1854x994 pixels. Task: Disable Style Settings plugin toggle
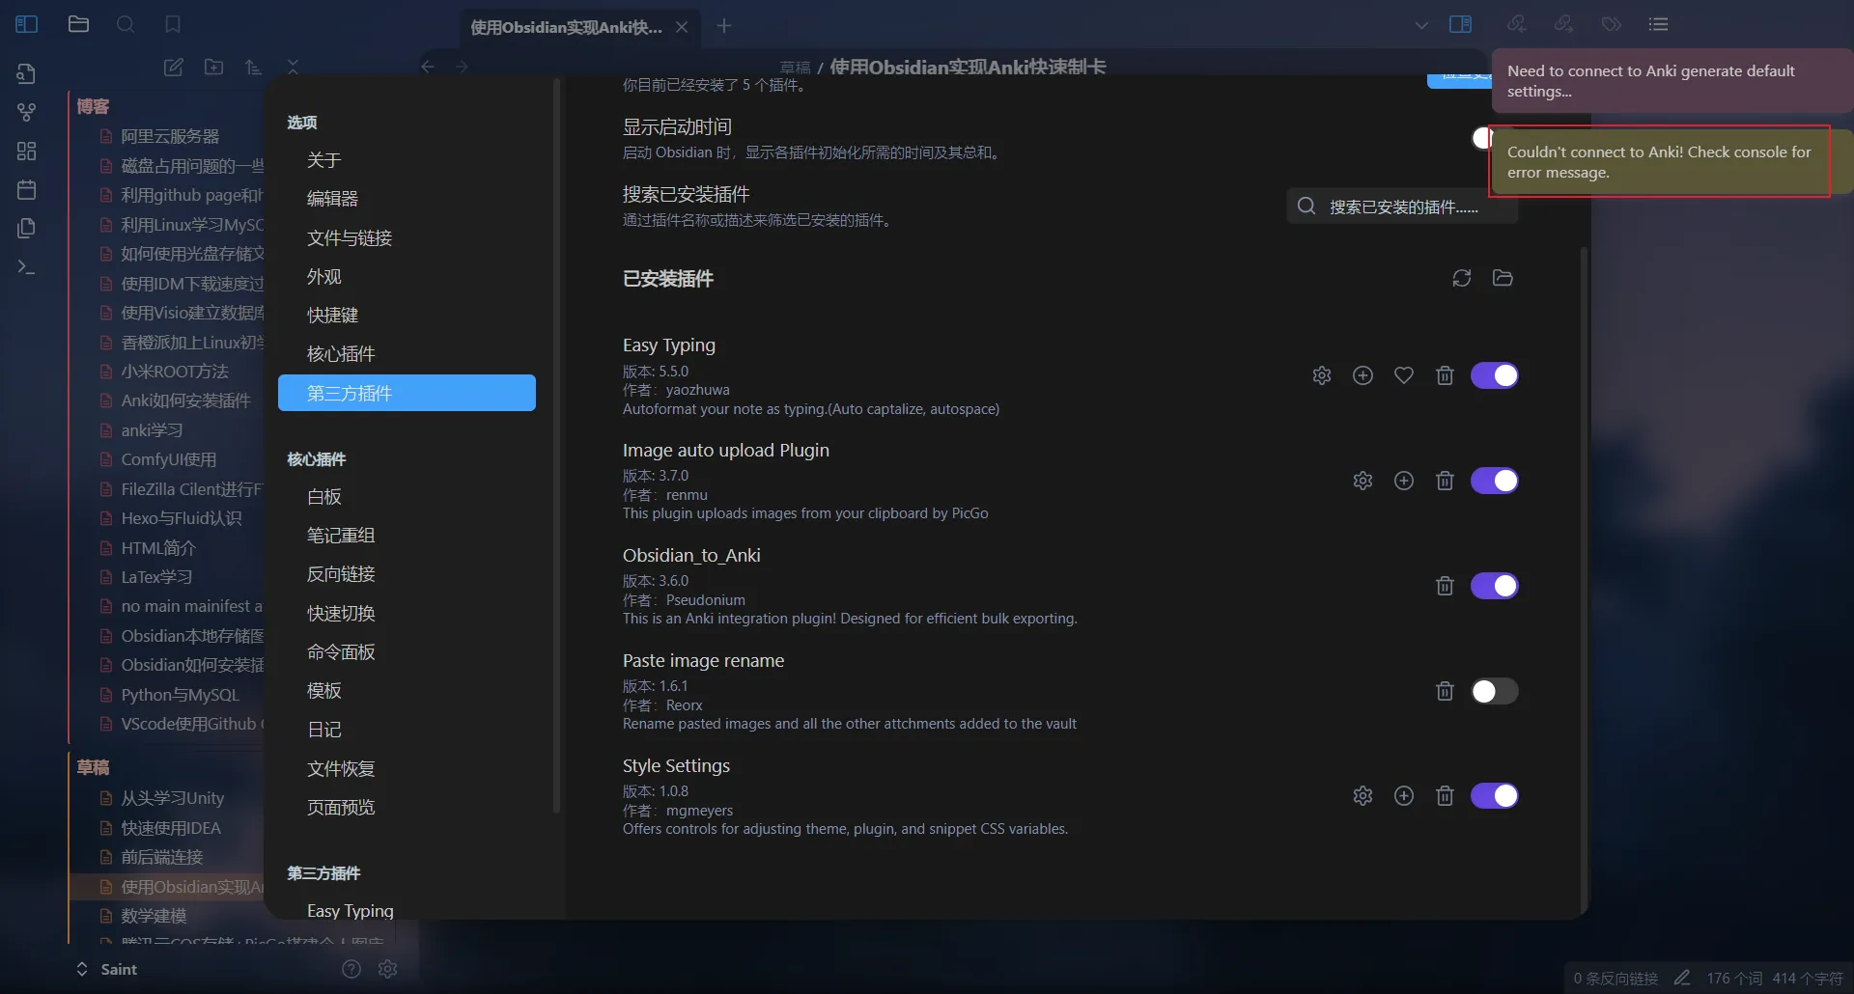(1495, 796)
